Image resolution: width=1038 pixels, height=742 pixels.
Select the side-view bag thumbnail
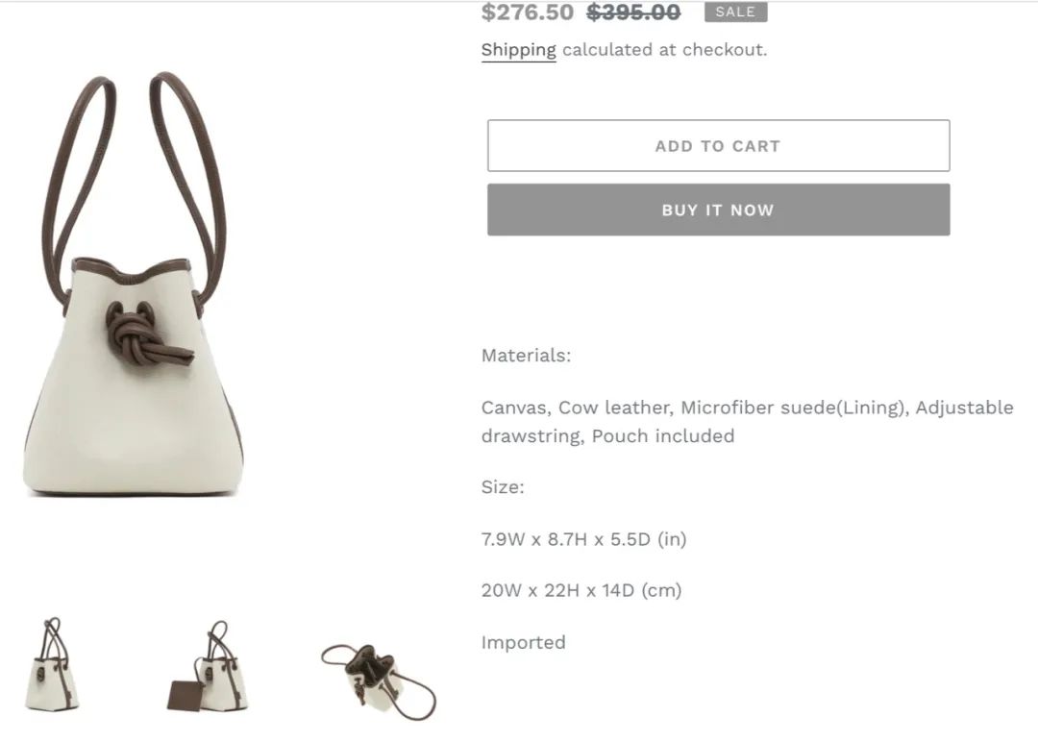[52, 665]
